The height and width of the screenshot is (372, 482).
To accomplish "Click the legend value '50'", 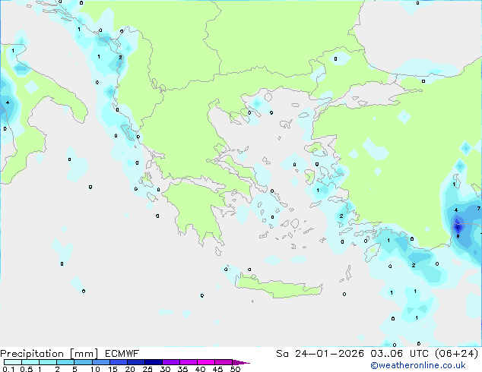I will [235, 369].
